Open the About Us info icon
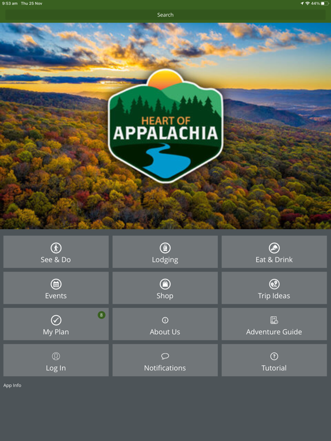Image resolution: width=331 pixels, height=441 pixels. pos(165,320)
